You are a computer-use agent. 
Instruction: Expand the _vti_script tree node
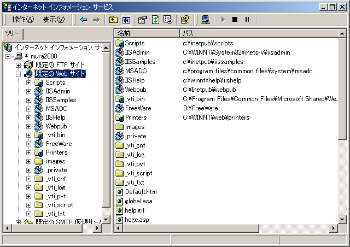coord(28,205)
